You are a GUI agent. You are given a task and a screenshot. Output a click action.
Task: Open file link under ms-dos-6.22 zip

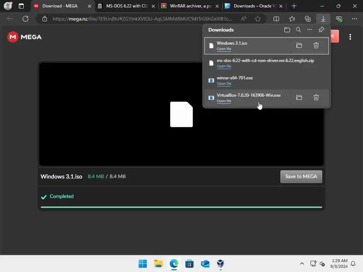[224, 66]
